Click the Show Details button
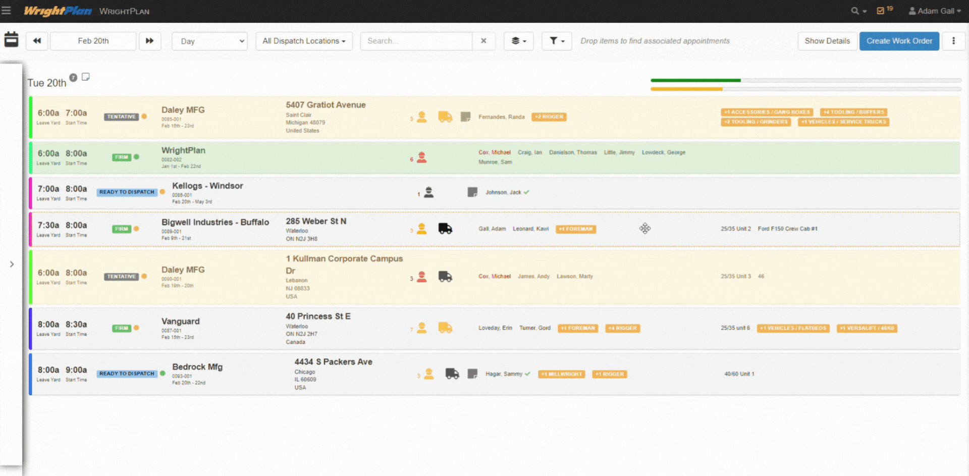 point(827,41)
